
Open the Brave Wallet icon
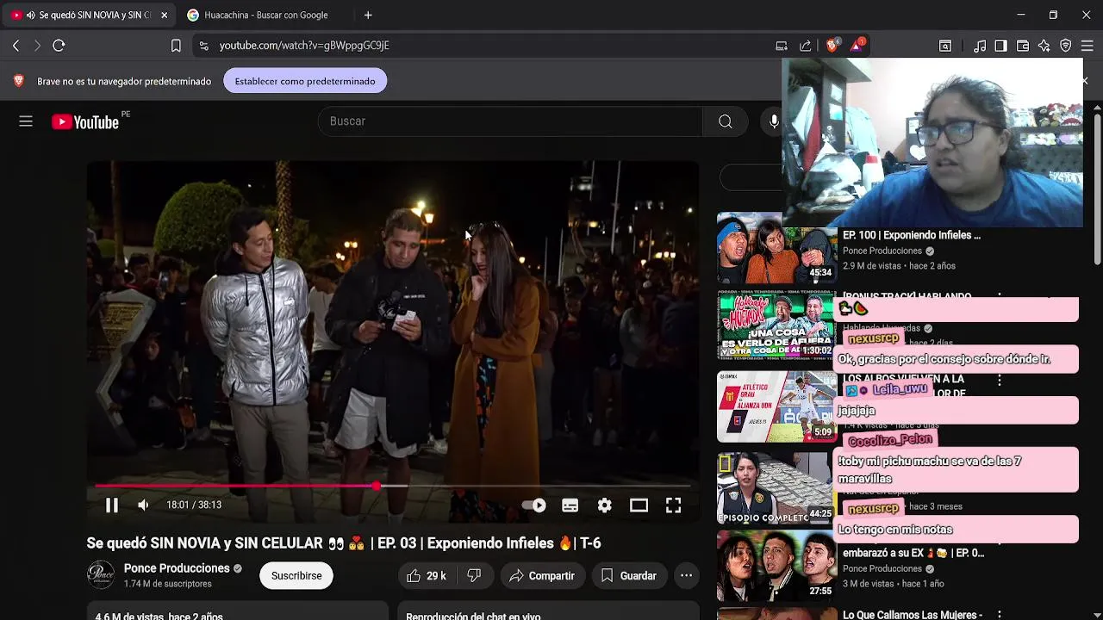pos(1023,46)
